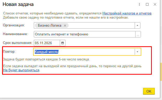Click the Срок выполнения: label
This screenshot has width=162, height=100.
(x=18, y=43)
